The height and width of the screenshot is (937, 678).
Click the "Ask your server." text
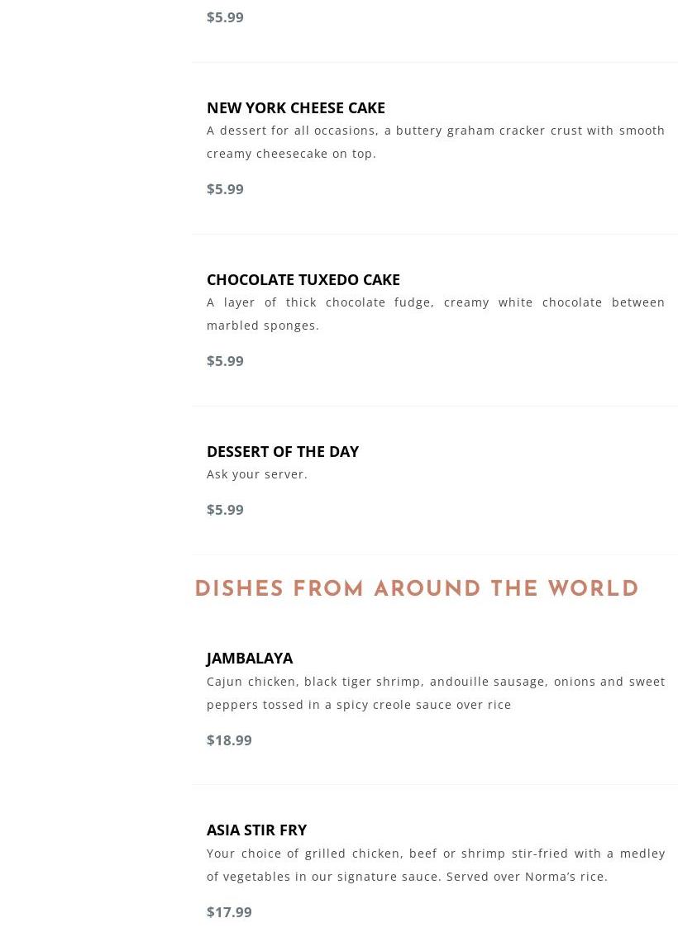(x=256, y=474)
